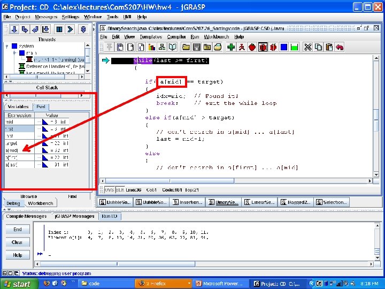Viewport: 385px width, 289px height.
Task: Click the Save floppy disk icon
Action: pyautogui.click(x=196, y=47)
